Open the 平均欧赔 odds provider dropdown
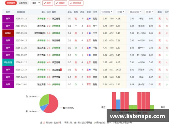This screenshot has width=172, height=125. pos(107,12)
